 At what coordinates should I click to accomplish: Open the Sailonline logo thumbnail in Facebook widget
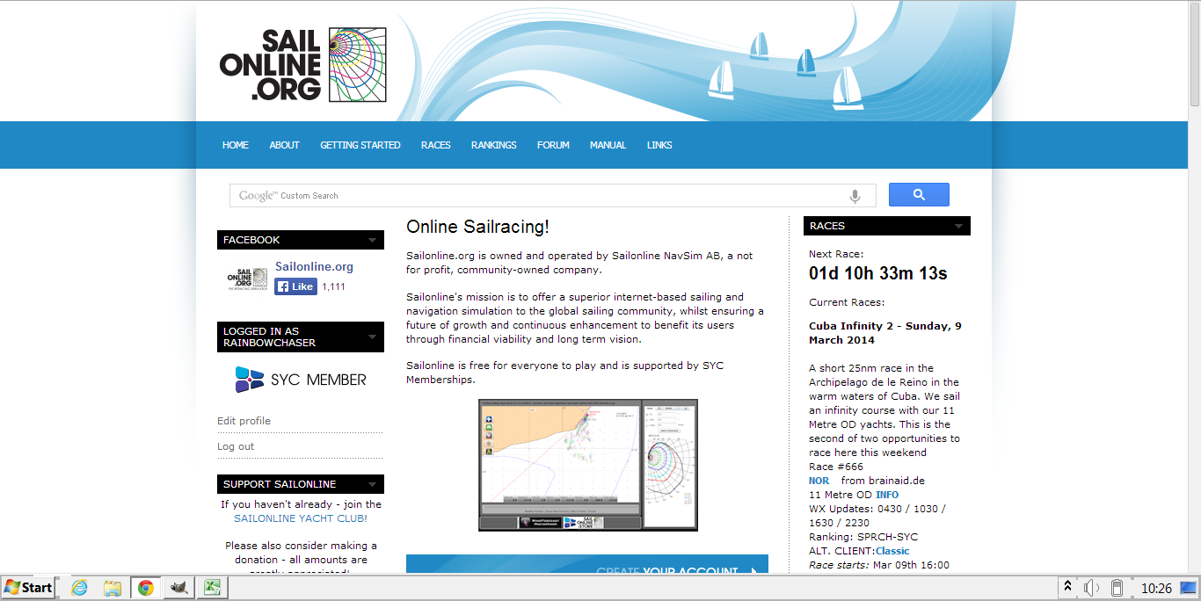[247, 280]
